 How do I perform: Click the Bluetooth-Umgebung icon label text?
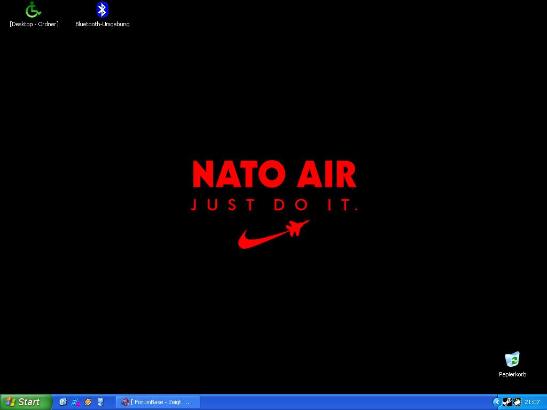[102, 24]
